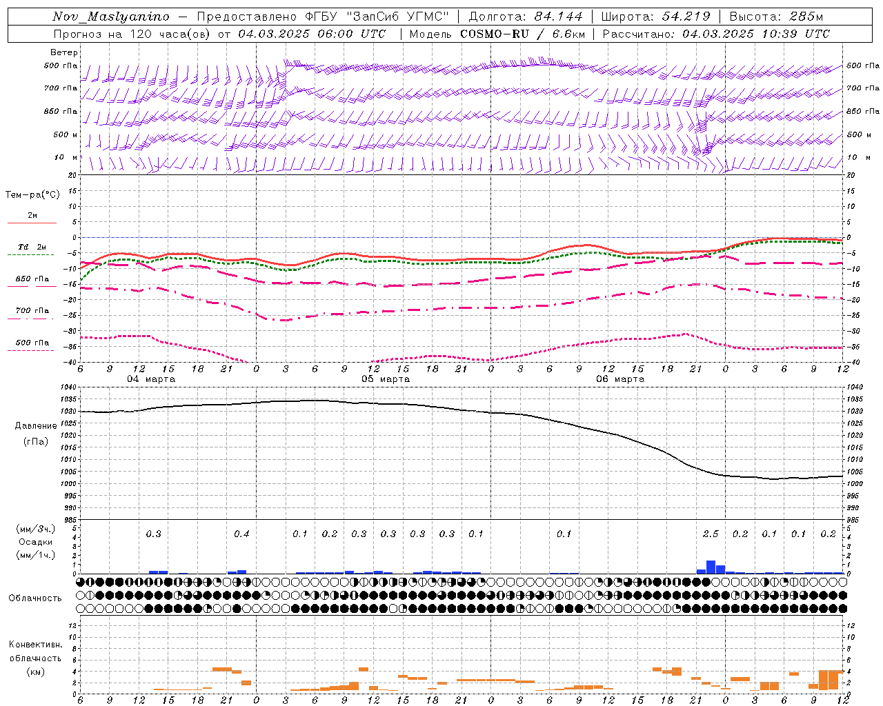
Task: Click the "Ветер" wind panel label
Action: click(64, 52)
